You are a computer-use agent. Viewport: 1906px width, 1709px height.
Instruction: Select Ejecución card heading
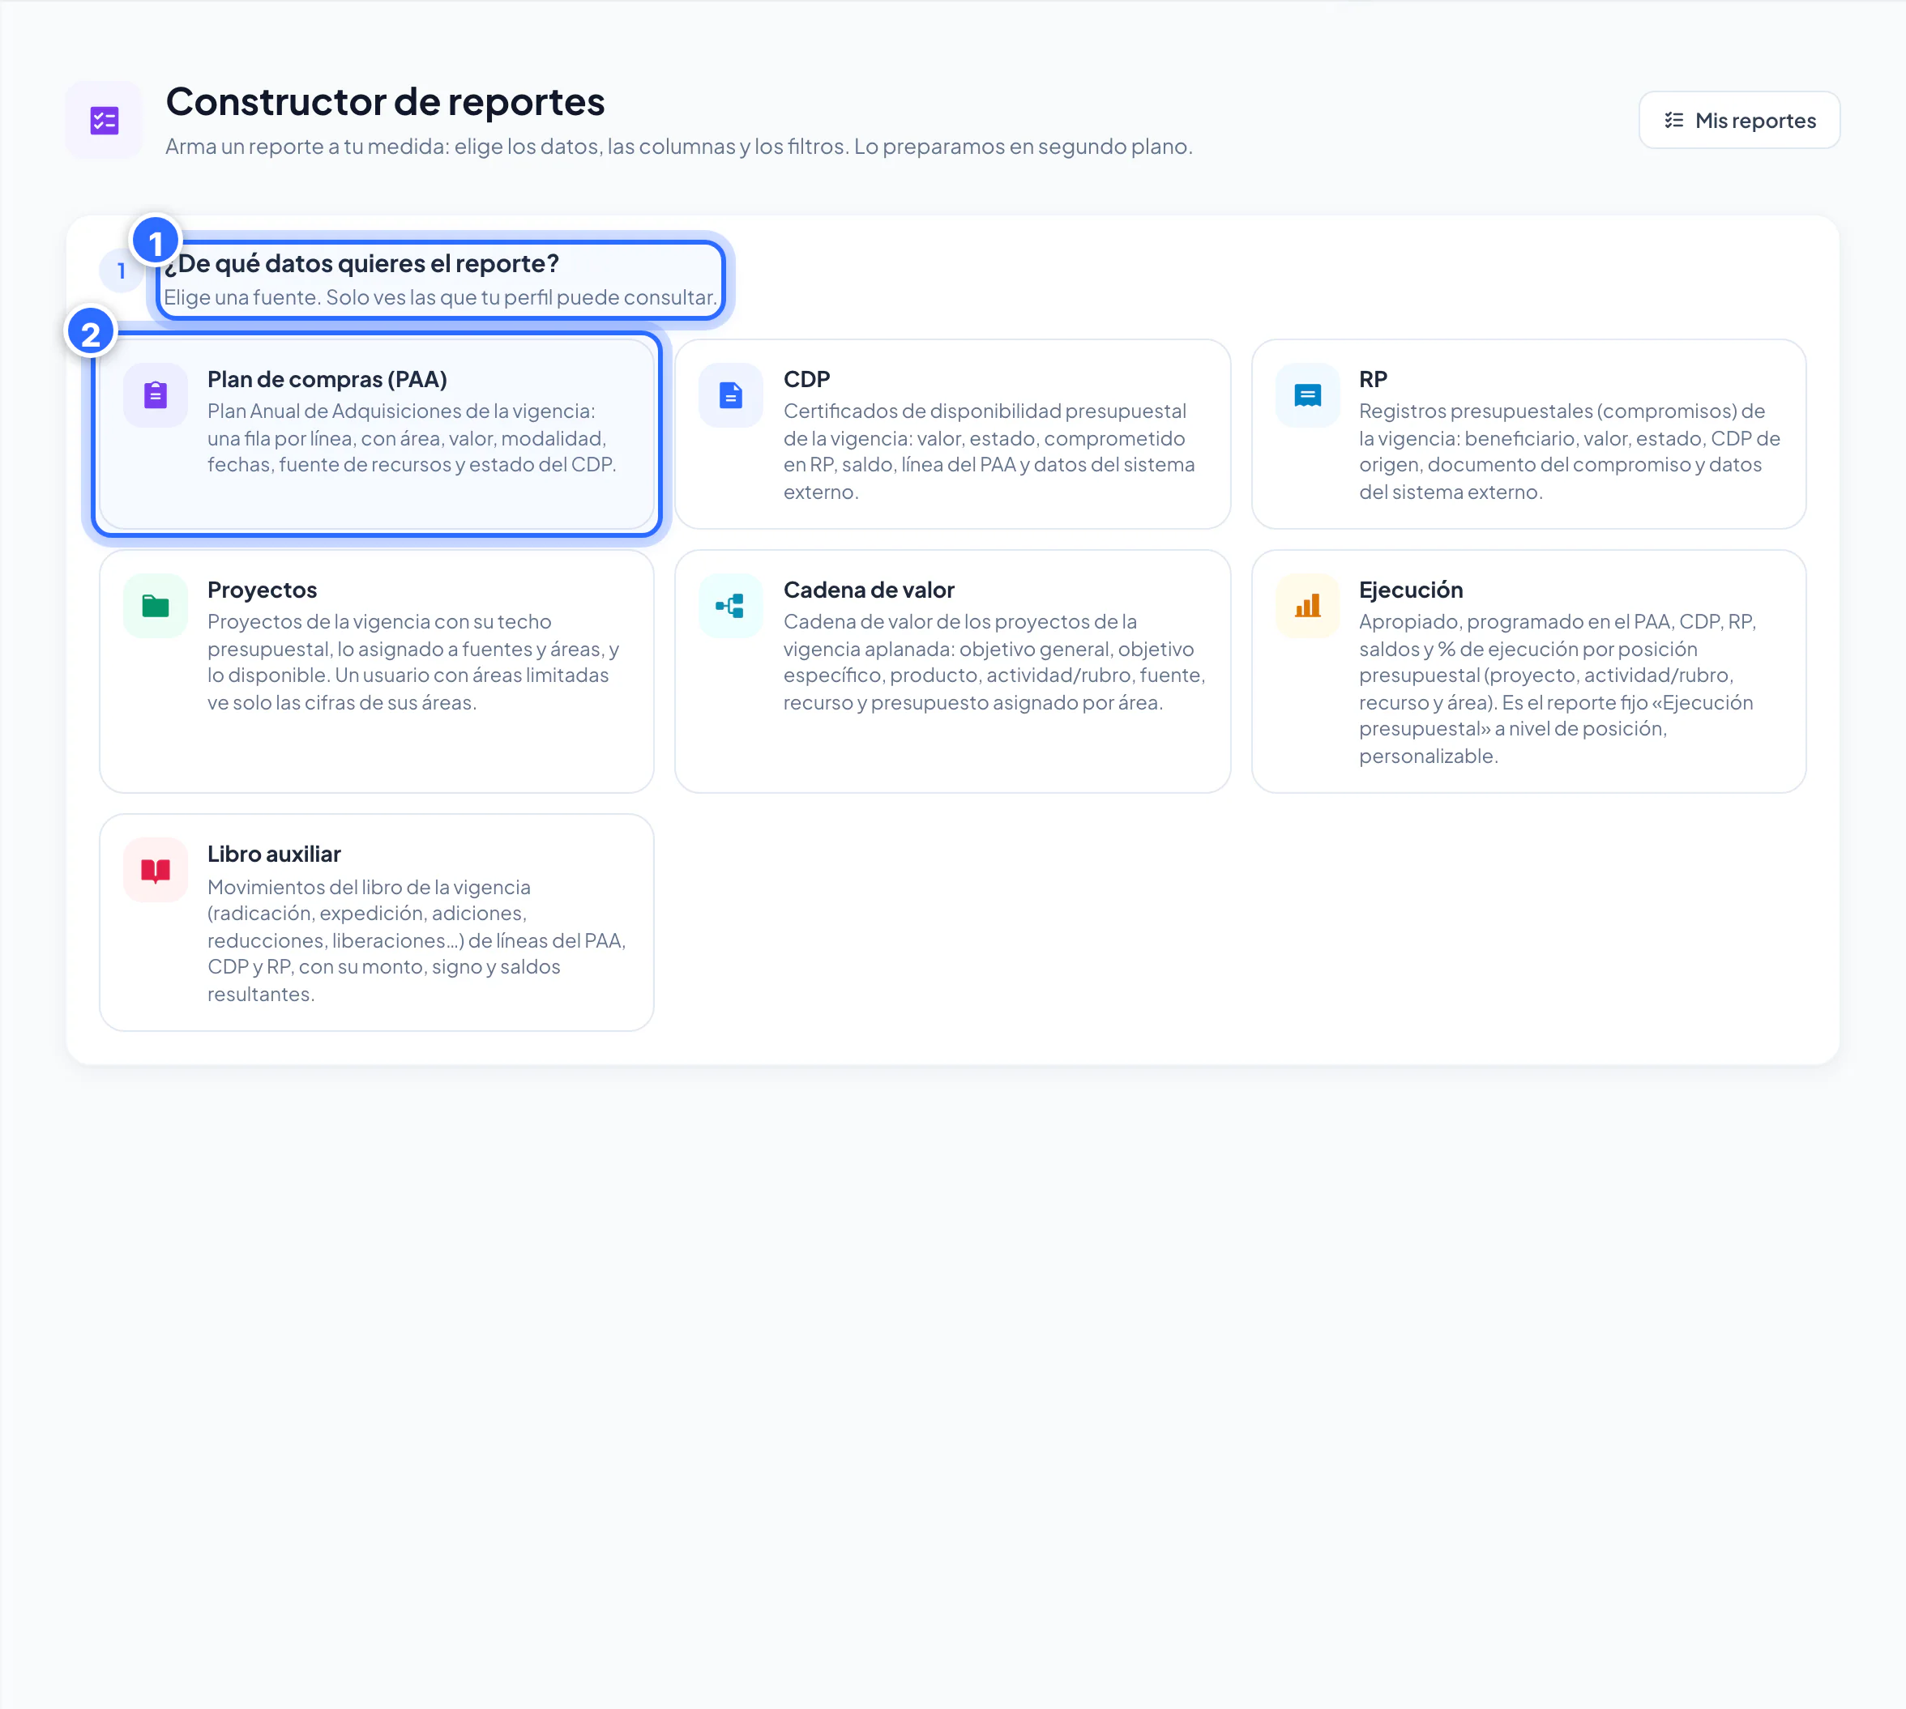pos(1410,590)
